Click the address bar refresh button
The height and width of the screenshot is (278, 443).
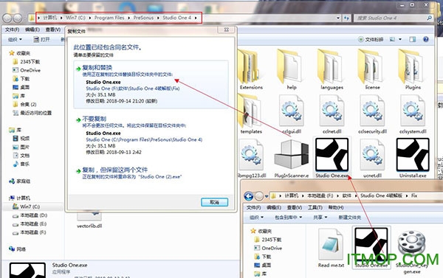click(x=346, y=18)
